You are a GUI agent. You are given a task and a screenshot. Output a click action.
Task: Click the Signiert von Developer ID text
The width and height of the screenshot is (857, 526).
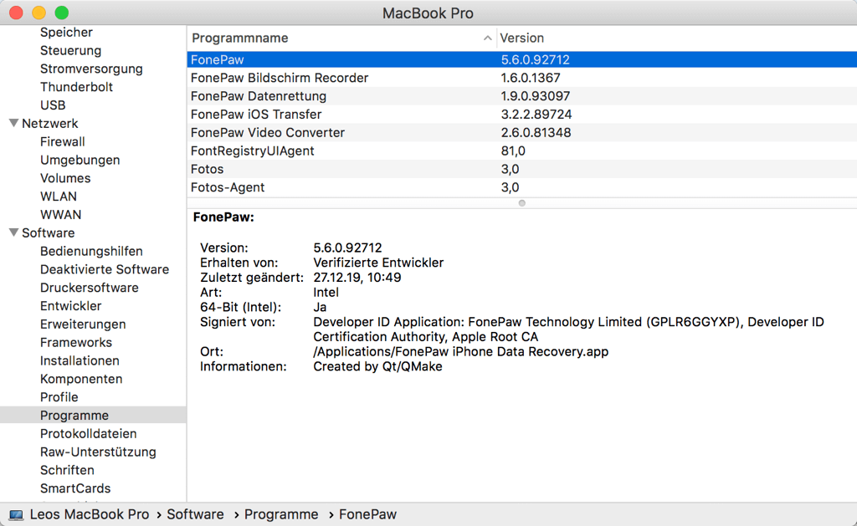568,329
